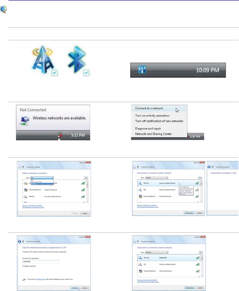Viewport: 239px width, 291px height.
Task: Click signal bars of Connected Network row
Action: point(198,258)
